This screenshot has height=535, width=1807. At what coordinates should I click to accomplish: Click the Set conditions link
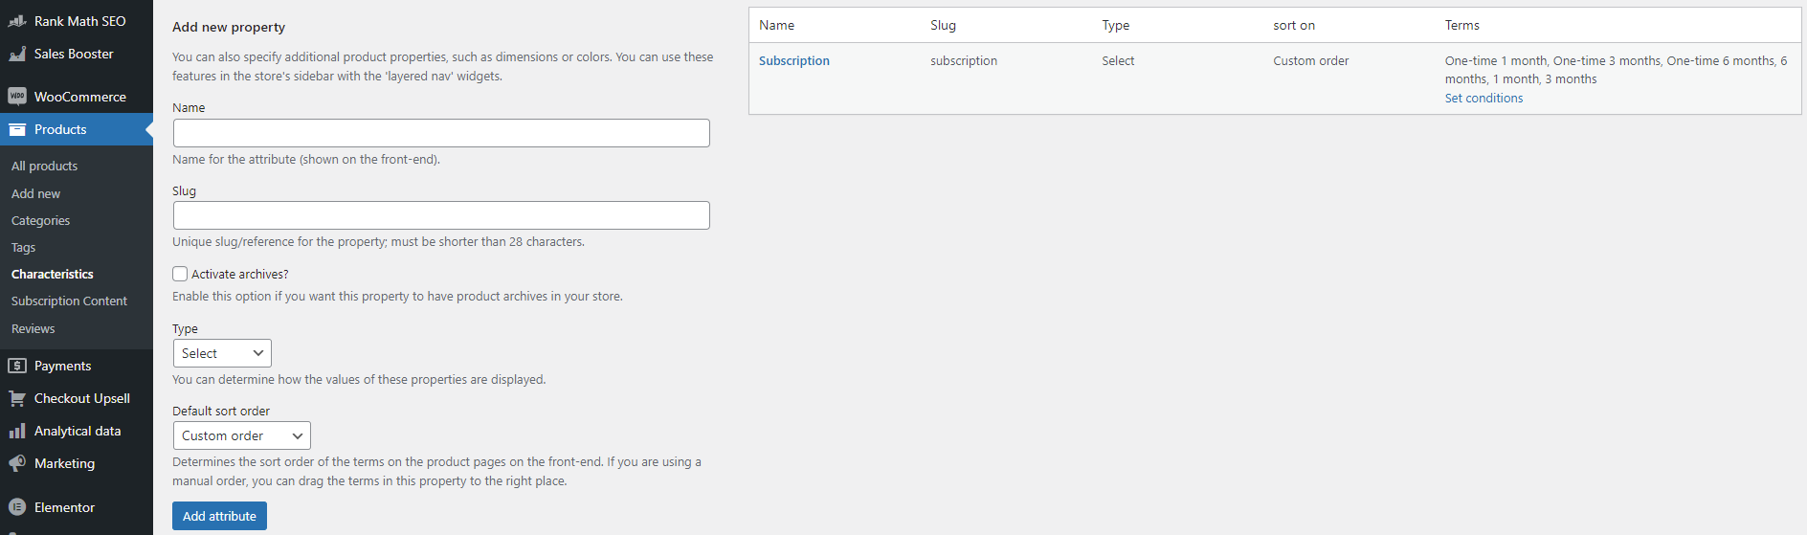(1484, 99)
